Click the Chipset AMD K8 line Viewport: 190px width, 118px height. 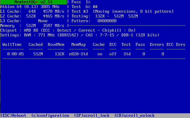[68, 30]
